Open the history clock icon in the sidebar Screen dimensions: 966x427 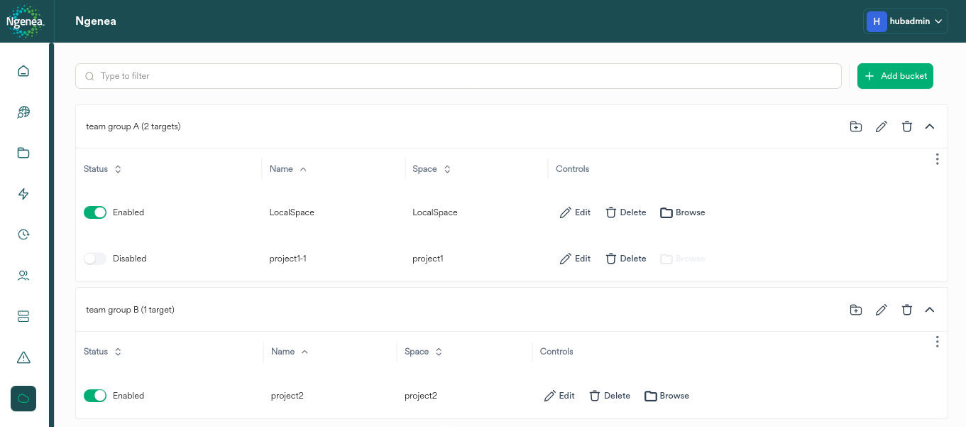pyautogui.click(x=23, y=234)
